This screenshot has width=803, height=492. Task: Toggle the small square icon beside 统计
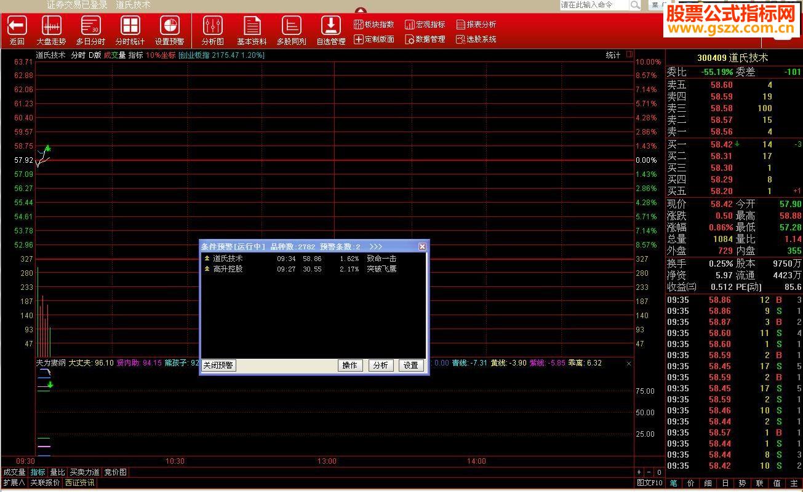(x=629, y=55)
